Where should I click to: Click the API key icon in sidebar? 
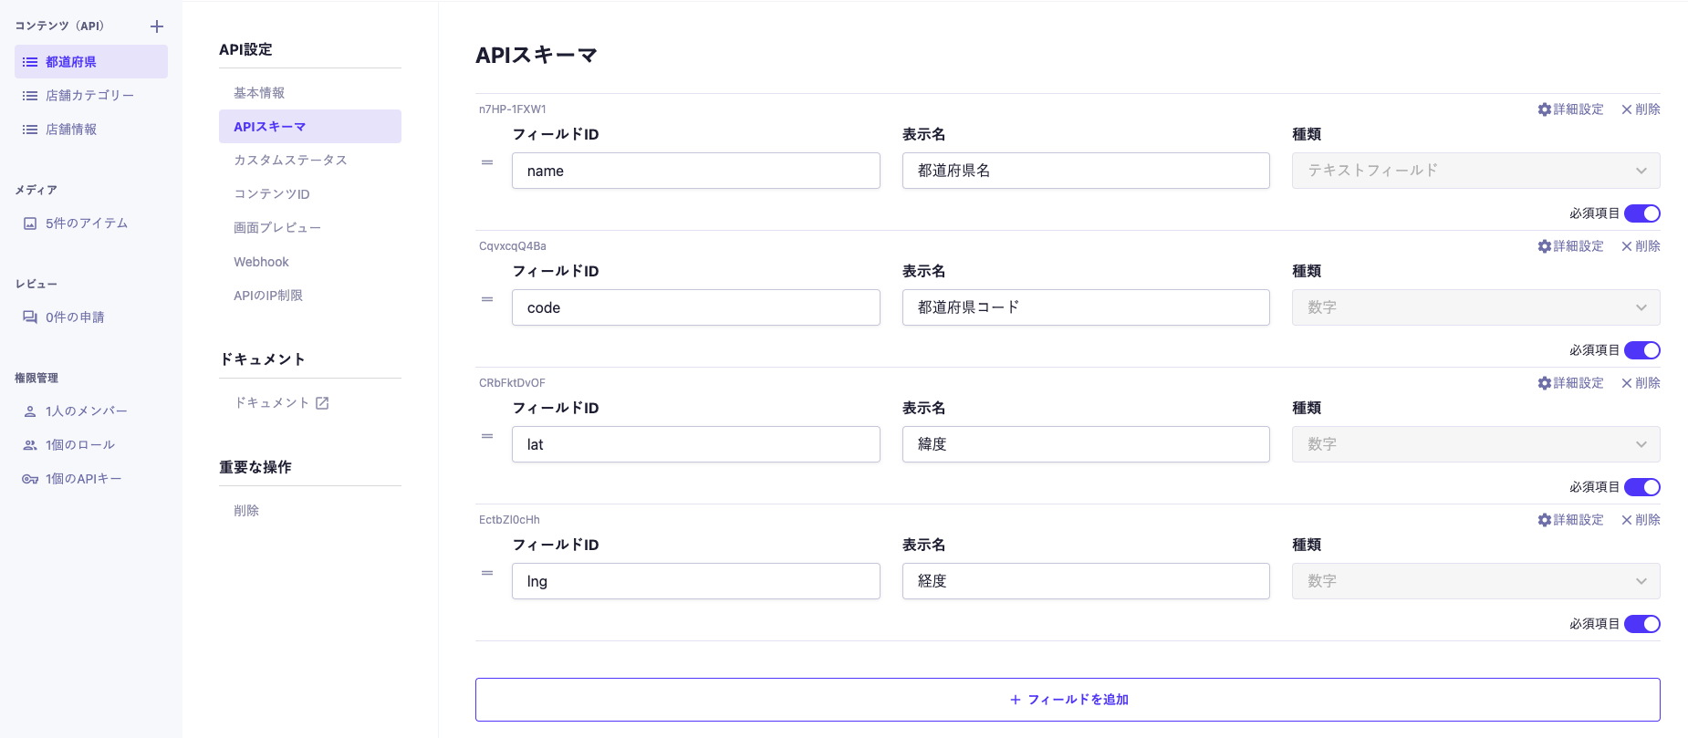tap(30, 479)
